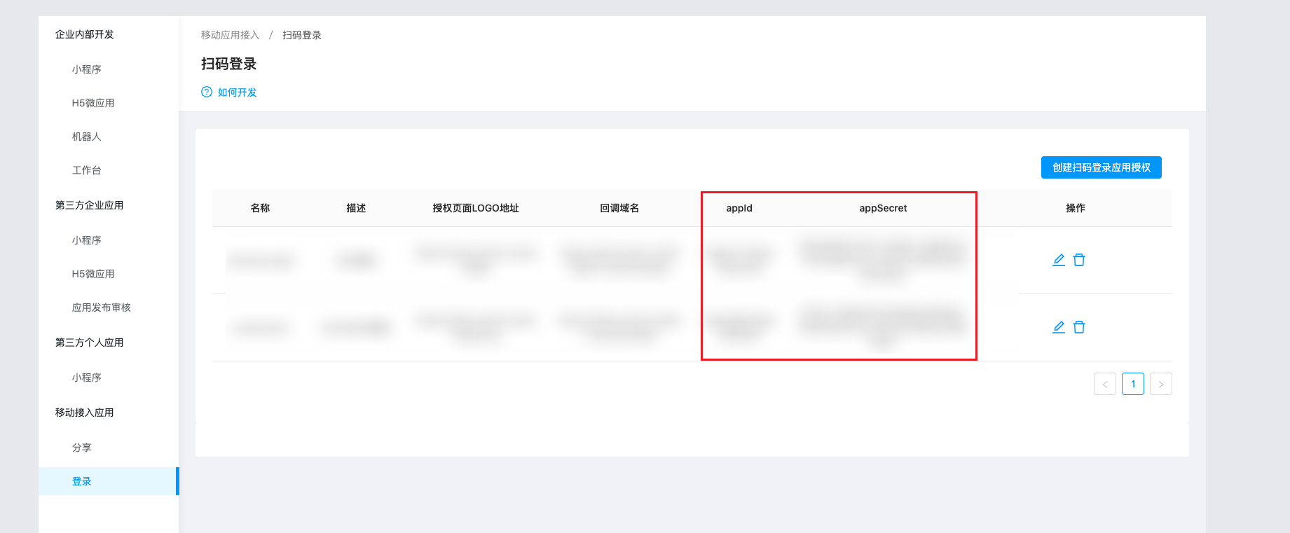Select 小程序 under 第三方个人应用

click(x=87, y=378)
